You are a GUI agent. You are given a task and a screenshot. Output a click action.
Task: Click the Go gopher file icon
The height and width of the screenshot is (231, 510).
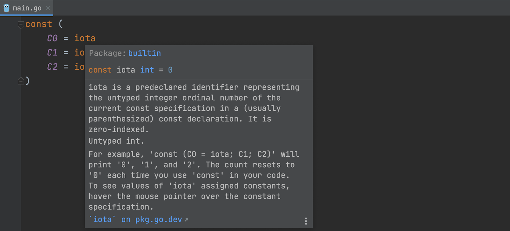pyautogui.click(x=6, y=8)
